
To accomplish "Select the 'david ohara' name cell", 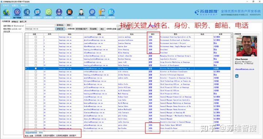I will [133, 119].
